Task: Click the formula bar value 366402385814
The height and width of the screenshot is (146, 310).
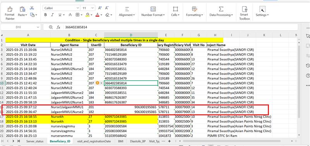Action: pos(76,27)
